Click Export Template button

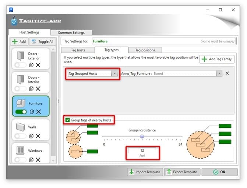click(182, 172)
